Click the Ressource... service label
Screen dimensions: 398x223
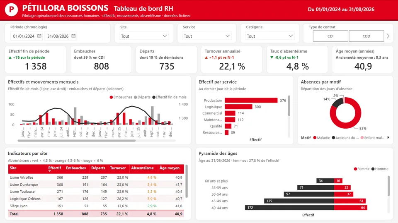point(212,132)
